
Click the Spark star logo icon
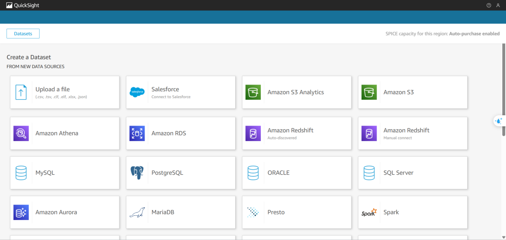tap(369, 212)
